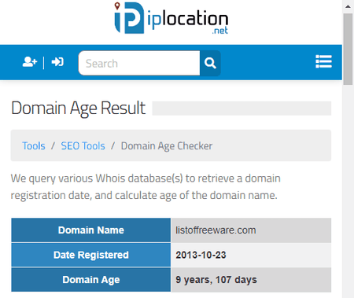
Task: Click Domain Age Checker breadcrumb text
Action: pos(167,146)
